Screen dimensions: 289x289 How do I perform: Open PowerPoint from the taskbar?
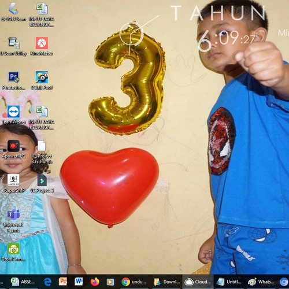coord(63,282)
